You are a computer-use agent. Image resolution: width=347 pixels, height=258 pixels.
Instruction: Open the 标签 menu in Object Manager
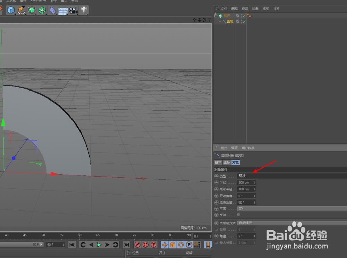coord(265,9)
